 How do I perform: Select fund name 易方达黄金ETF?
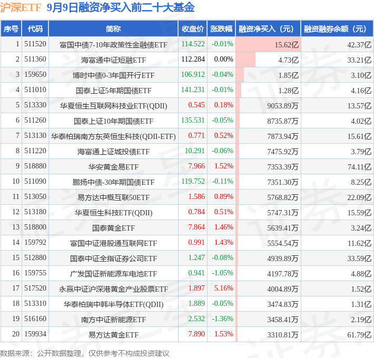point(113,335)
